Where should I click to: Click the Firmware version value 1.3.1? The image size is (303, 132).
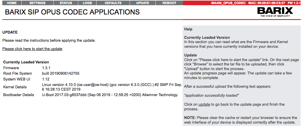tap(47, 68)
